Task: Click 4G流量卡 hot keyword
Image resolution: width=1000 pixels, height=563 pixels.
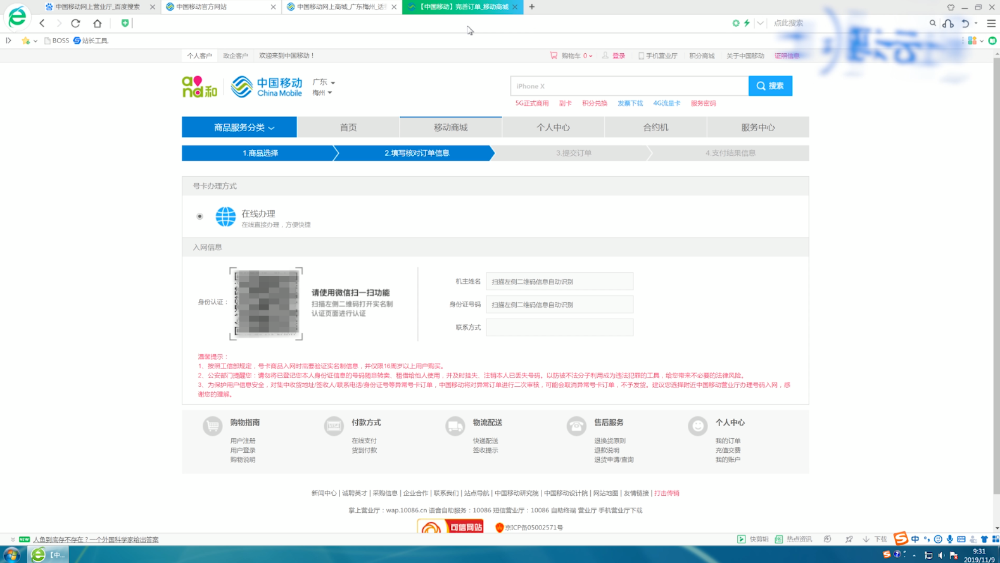Action: pyautogui.click(x=667, y=103)
